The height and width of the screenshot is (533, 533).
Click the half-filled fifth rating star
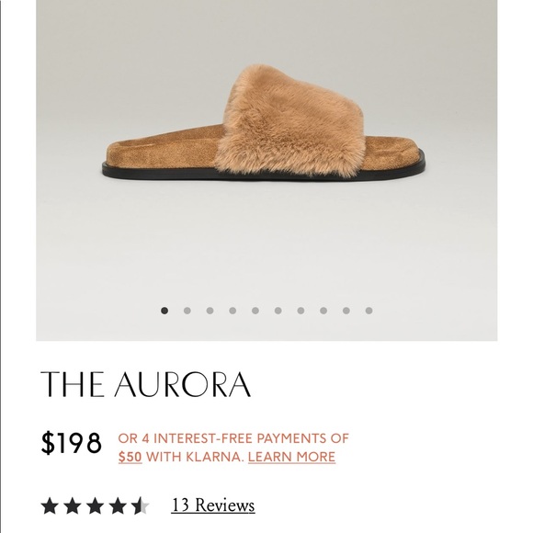[x=141, y=505]
